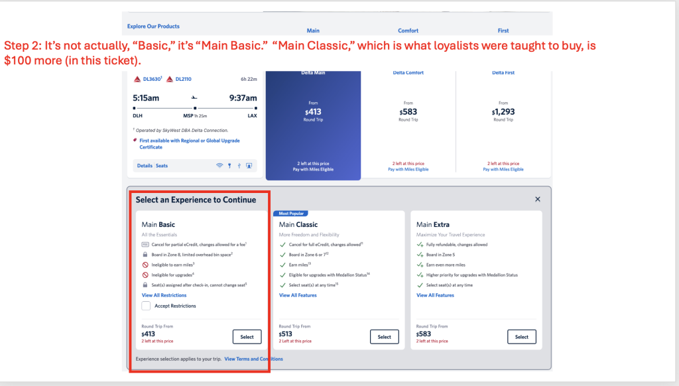Select the Main Classic fare for $513

(385, 336)
